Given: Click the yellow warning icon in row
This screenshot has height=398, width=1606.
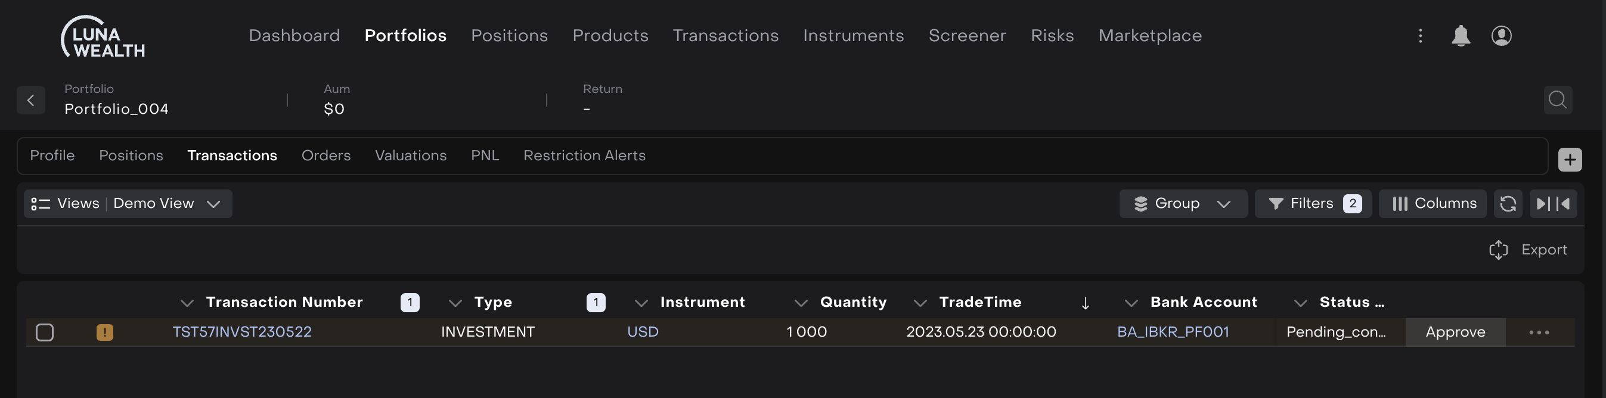Looking at the screenshot, I should pos(105,332).
